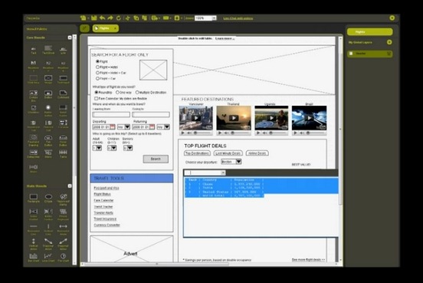Open the Zoom percentage dropdown
423x283 pixels.
point(214,18)
